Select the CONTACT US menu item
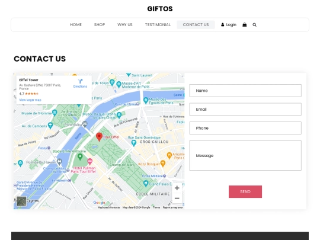Viewport: 320px width, 240px height. click(196, 25)
